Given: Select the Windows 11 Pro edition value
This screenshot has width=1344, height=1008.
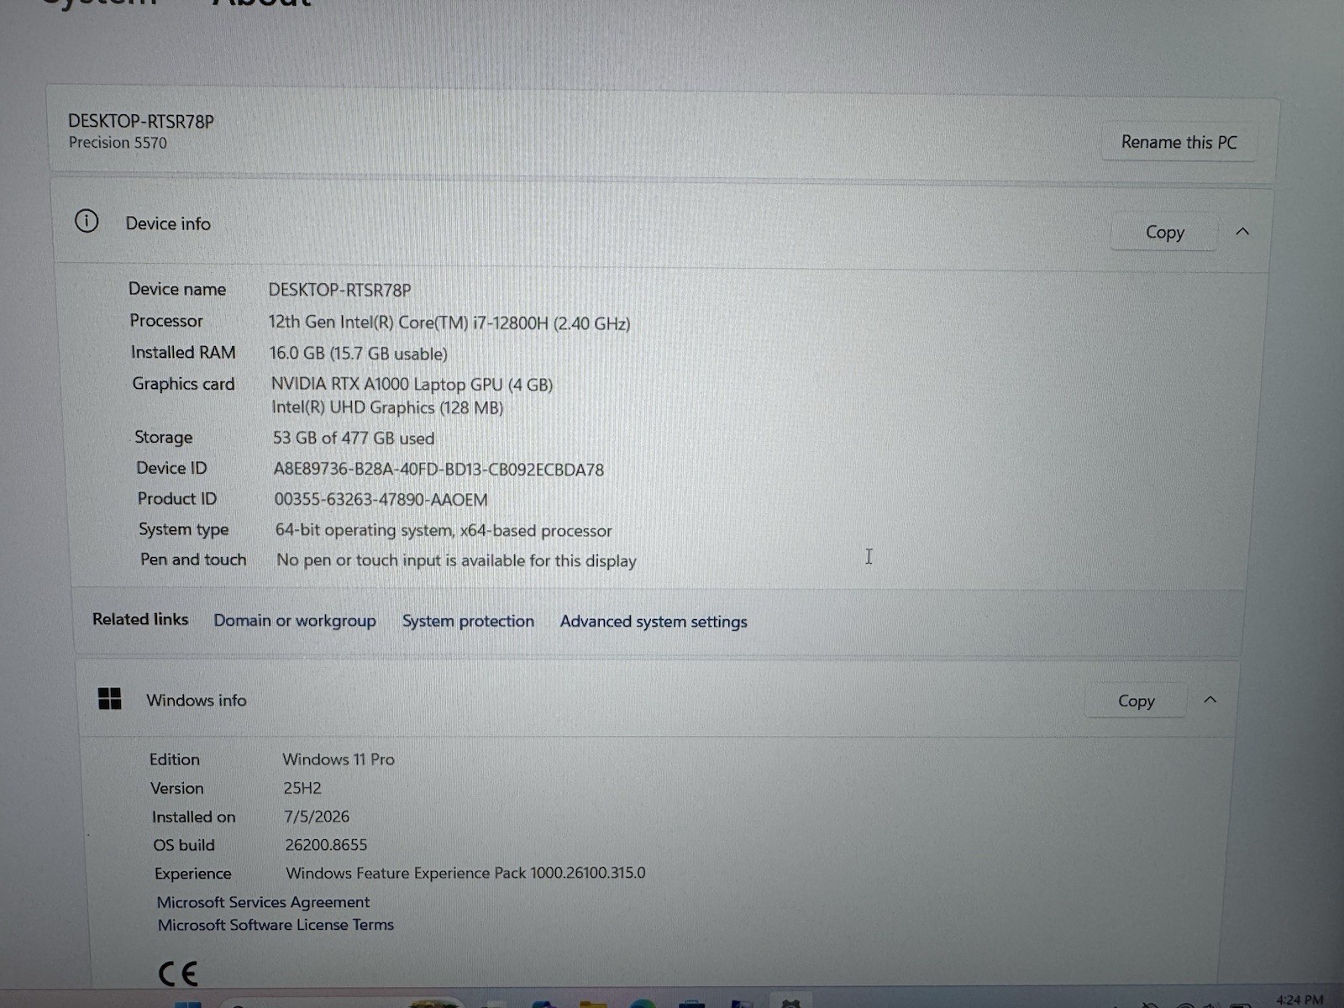Looking at the screenshot, I should pos(339,759).
